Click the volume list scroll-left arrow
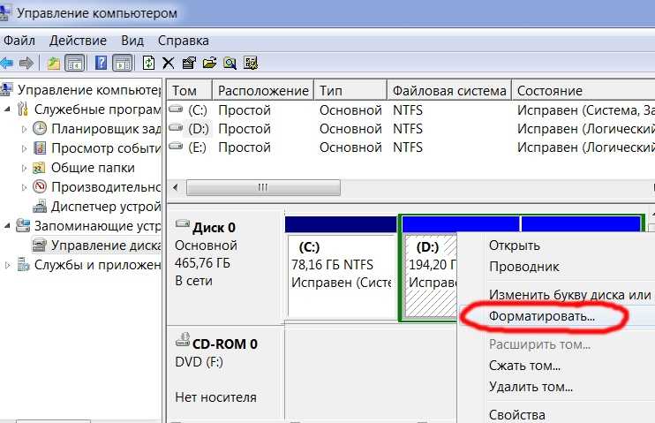 click(x=176, y=187)
